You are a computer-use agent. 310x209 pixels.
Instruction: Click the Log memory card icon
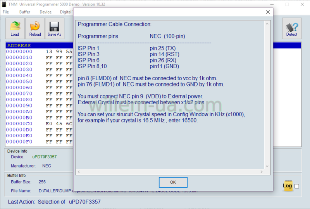point(288,186)
